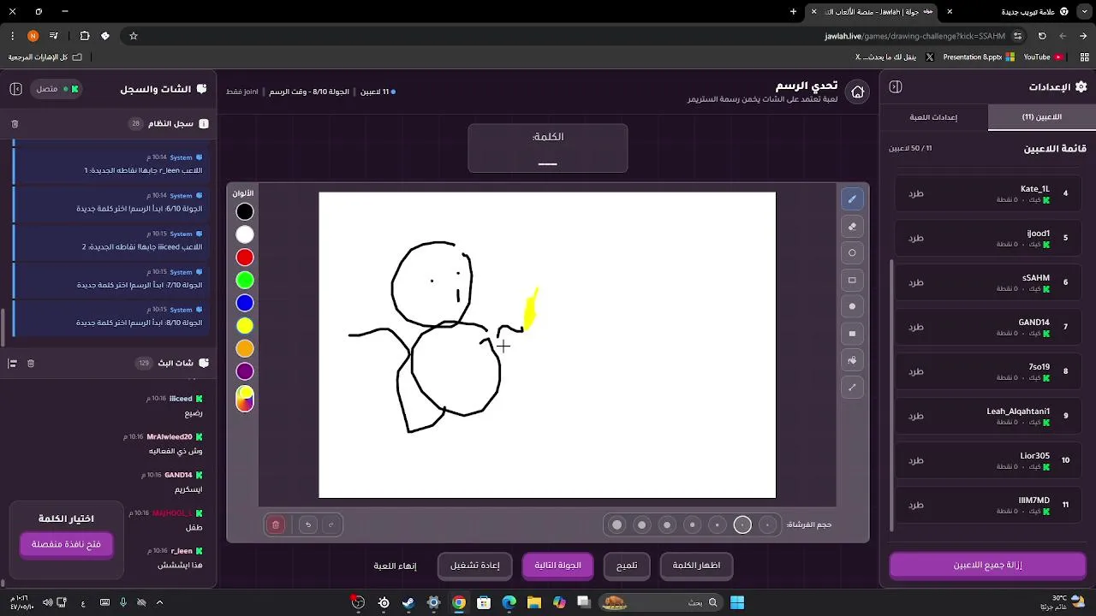This screenshot has width=1096, height=616.
Task: Pick the purple color swatch
Action: click(245, 371)
